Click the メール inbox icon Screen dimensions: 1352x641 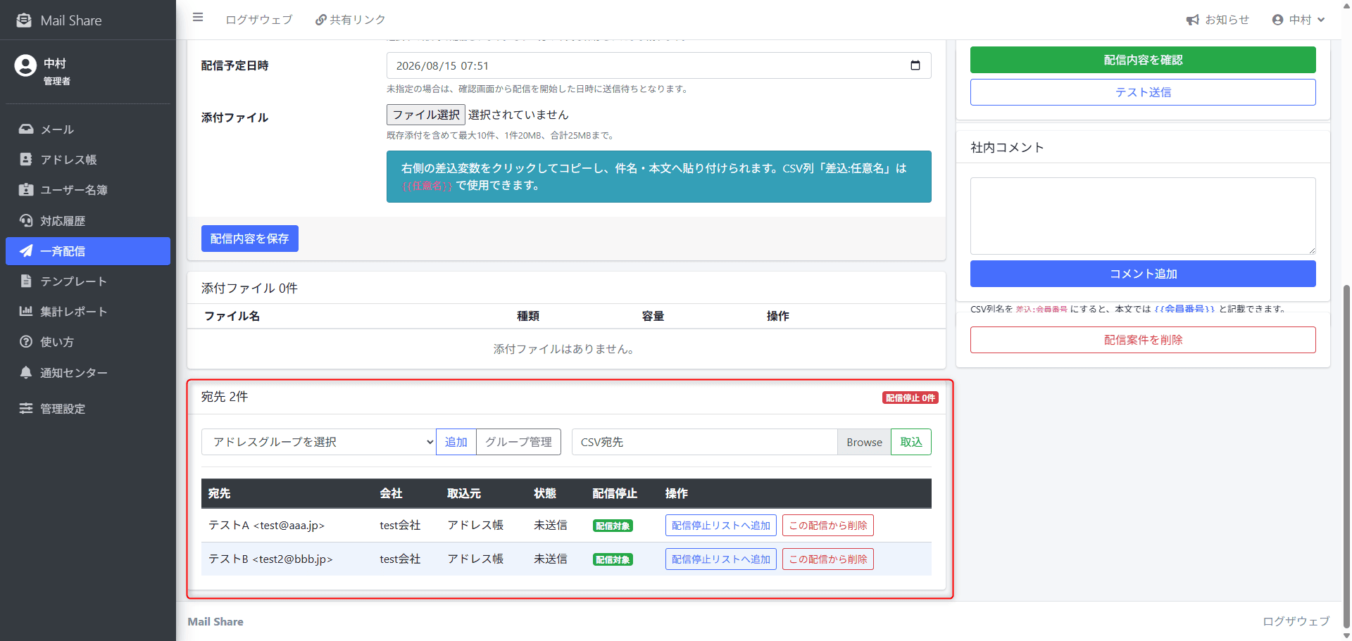point(26,129)
